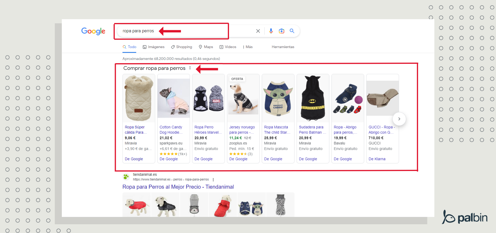Screen dimensions: 496x233
Task: Click the tiendanimal.es paw favicon
Action: pyautogui.click(x=126, y=176)
